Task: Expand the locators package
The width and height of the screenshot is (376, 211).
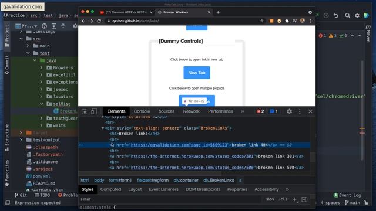Action: 41,96
